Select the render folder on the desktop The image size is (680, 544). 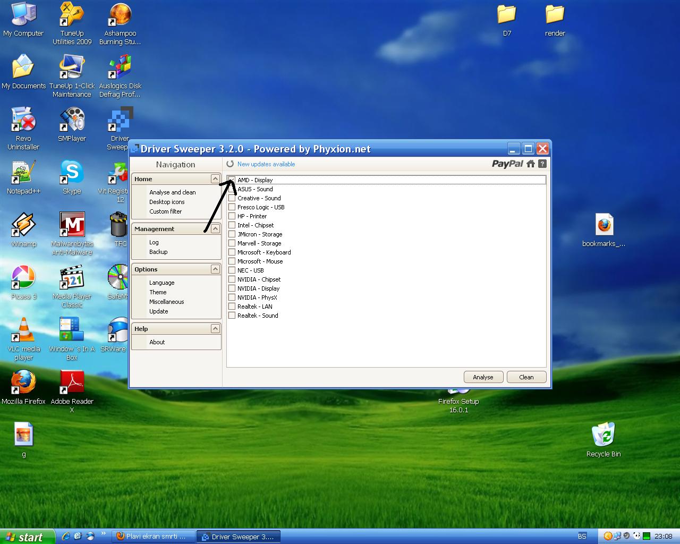click(x=555, y=21)
